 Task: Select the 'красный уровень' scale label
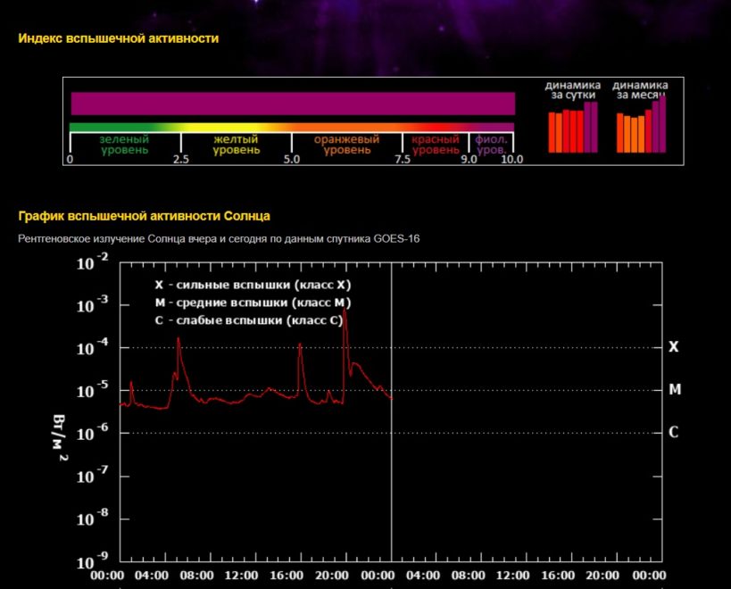pos(436,145)
